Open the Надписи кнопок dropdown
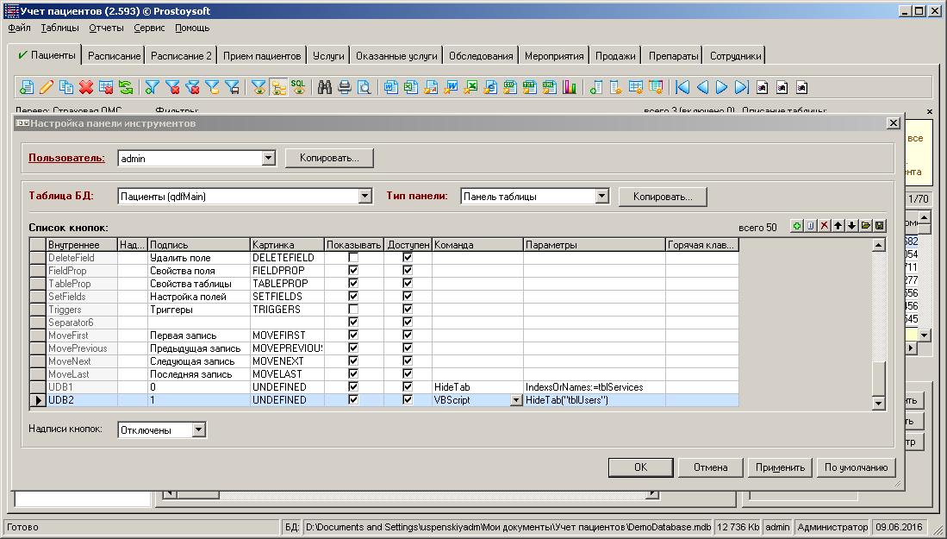This screenshot has width=947, height=539. click(x=199, y=429)
